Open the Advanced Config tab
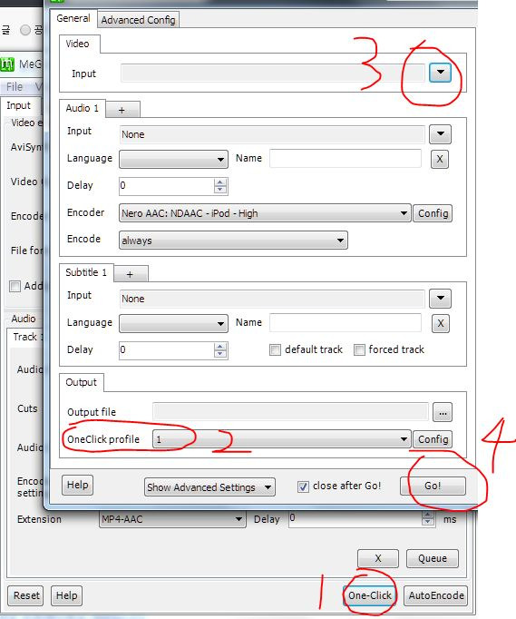Screen dimensions: 516x619 [138, 20]
